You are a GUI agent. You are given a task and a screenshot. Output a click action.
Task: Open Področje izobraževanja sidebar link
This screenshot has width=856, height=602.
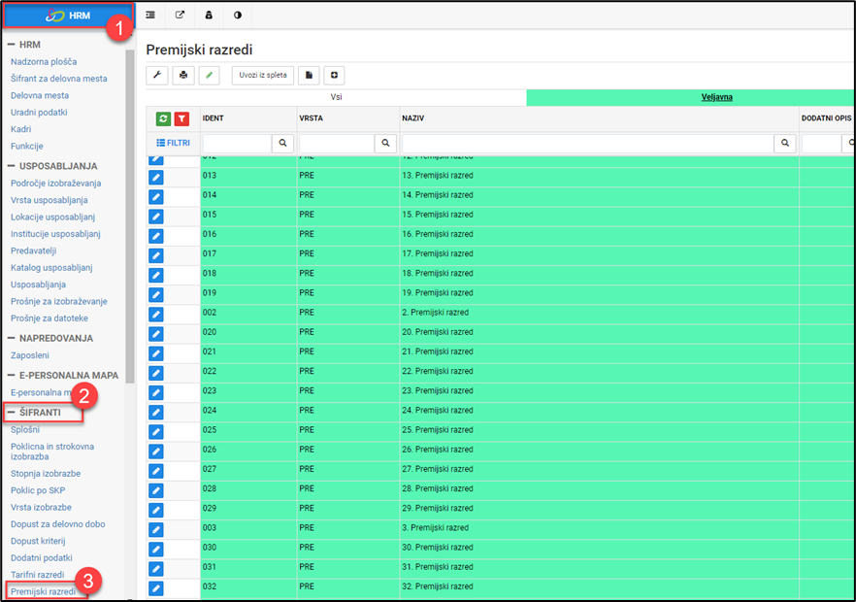(x=55, y=184)
